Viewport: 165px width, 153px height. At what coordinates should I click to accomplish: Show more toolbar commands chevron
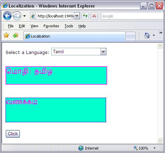point(161,33)
